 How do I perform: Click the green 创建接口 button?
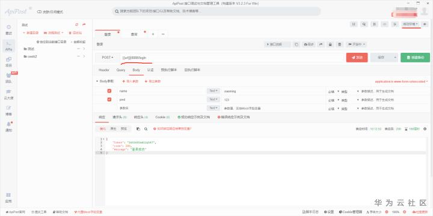pos(415,58)
